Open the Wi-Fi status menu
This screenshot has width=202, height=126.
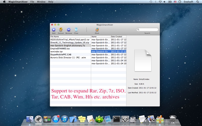160,2
